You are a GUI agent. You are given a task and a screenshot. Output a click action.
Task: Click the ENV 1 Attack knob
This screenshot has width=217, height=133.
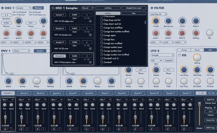click(8, 81)
